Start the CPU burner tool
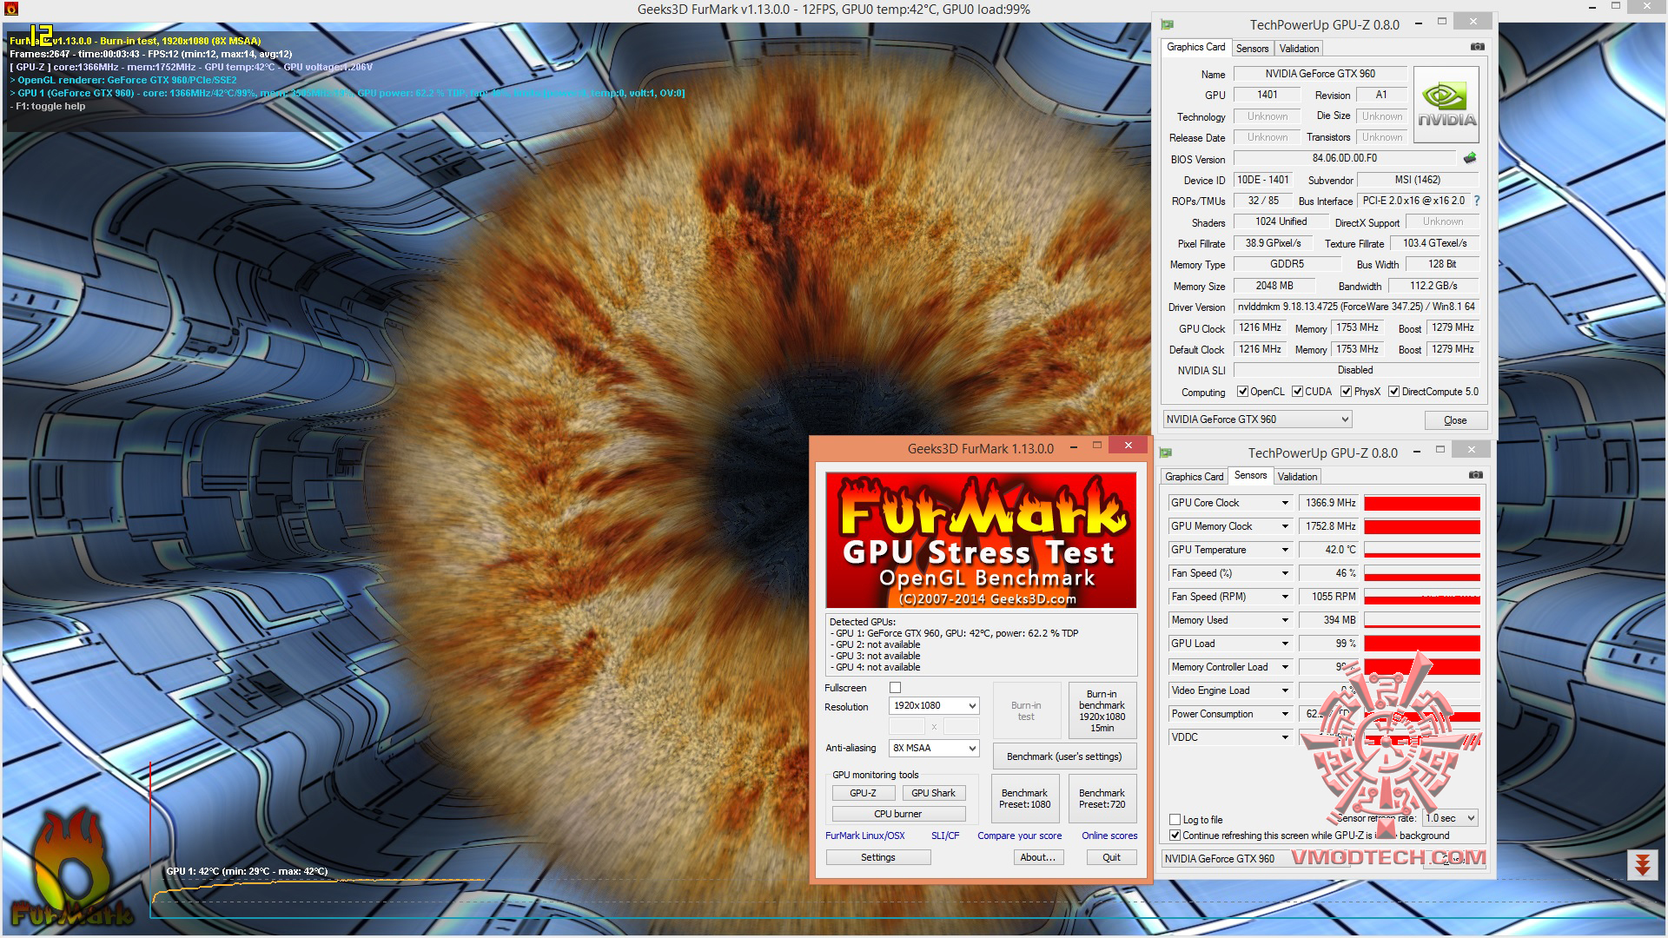The image size is (1668, 938). (898, 814)
